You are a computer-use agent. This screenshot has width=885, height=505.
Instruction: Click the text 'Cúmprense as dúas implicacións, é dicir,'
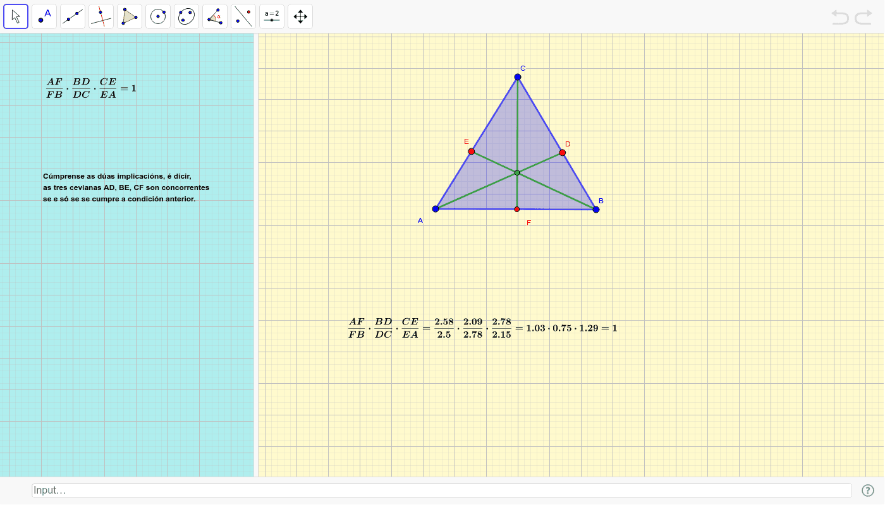pos(117,176)
